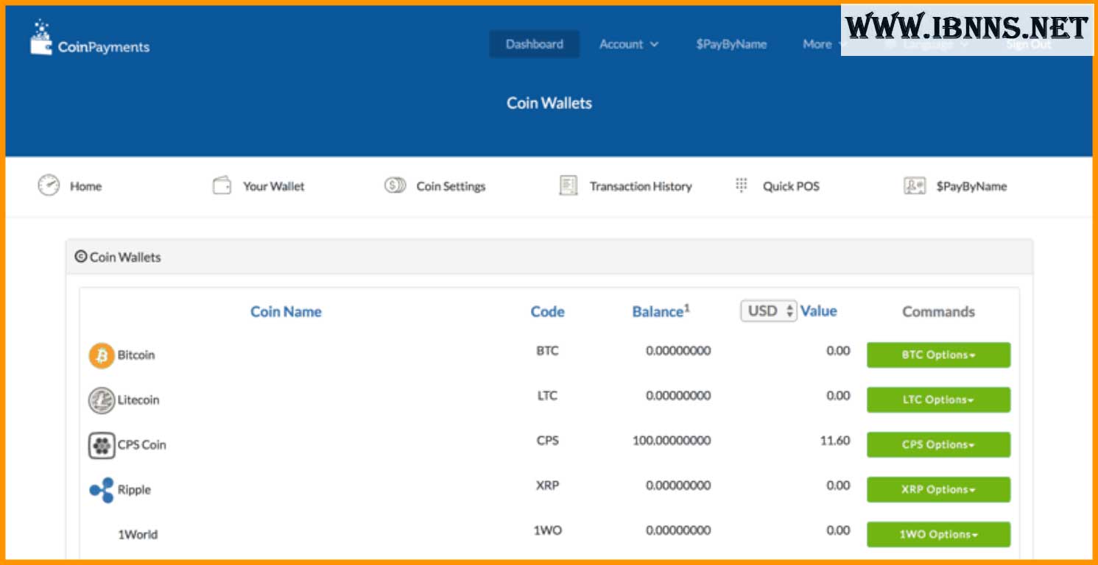Click the BTC code cell
The width and height of the screenshot is (1098, 565).
547,351
